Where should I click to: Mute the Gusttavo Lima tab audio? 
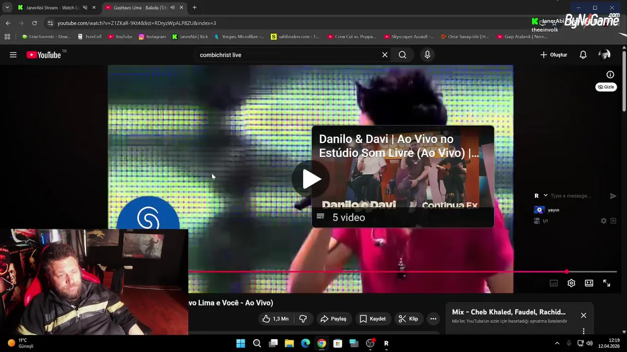172,7
